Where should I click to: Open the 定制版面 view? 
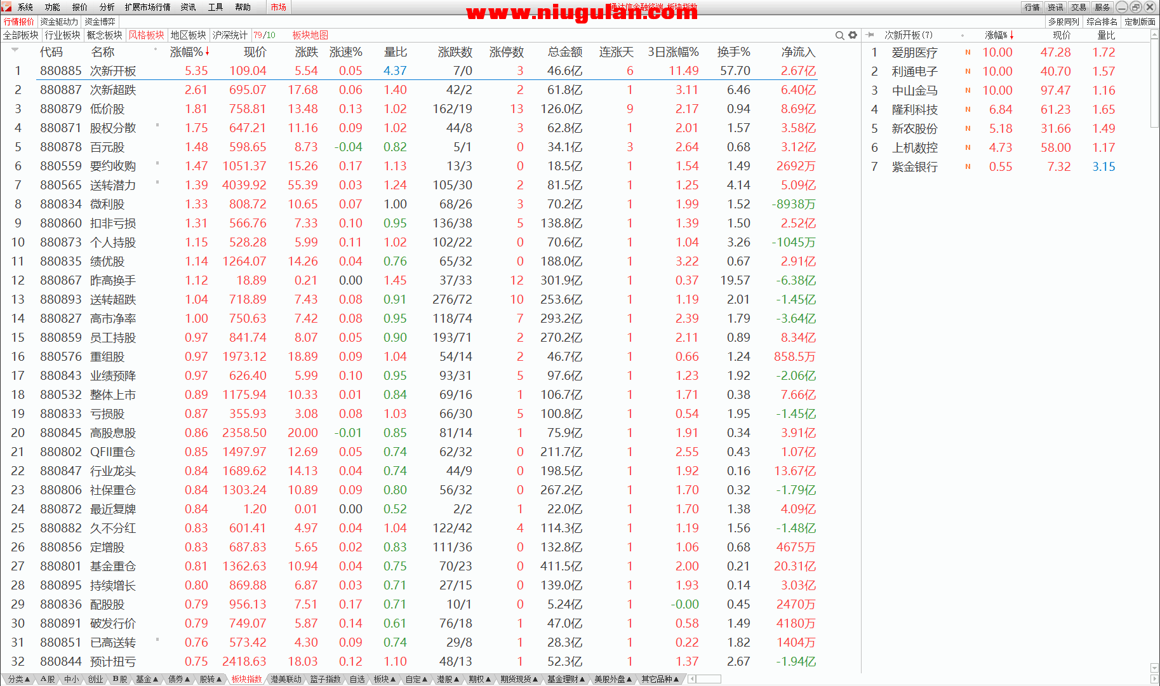(x=1140, y=22)
